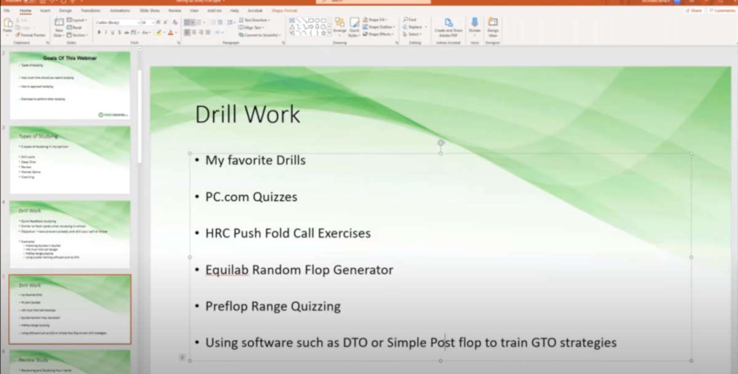Screen dimensions: 738x374
Task: Apply bold formatting to text
Action: click(x=98, y=32)
